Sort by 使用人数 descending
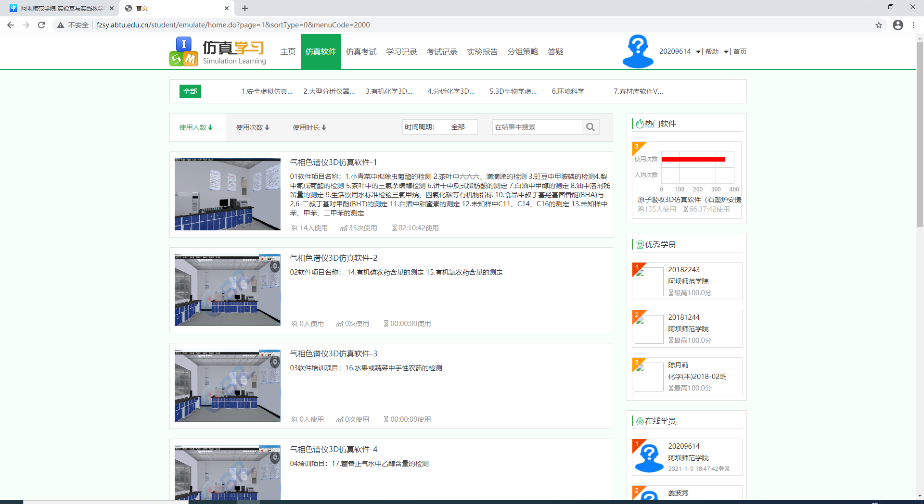Screen dimensions: 924x504 click(196, 127)
